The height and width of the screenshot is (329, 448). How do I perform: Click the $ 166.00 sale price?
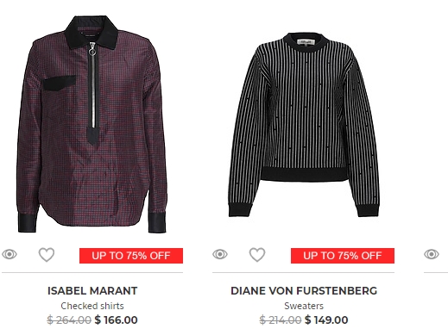(117, 320)
